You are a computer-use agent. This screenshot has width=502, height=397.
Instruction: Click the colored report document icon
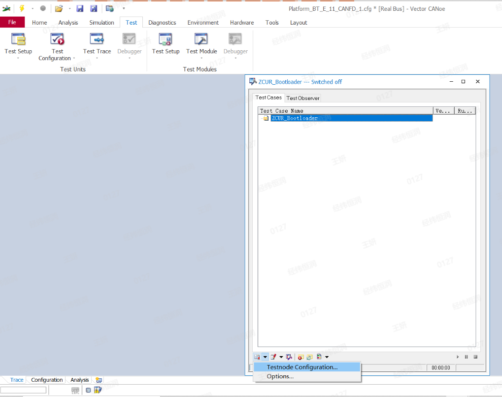coord(319,356)
